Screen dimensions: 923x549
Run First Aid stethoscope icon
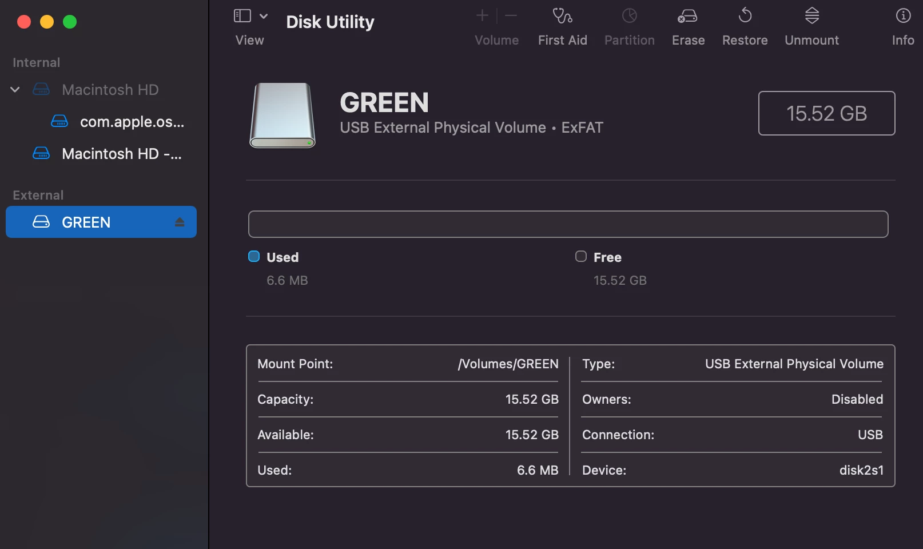click(x=562, y=15)
